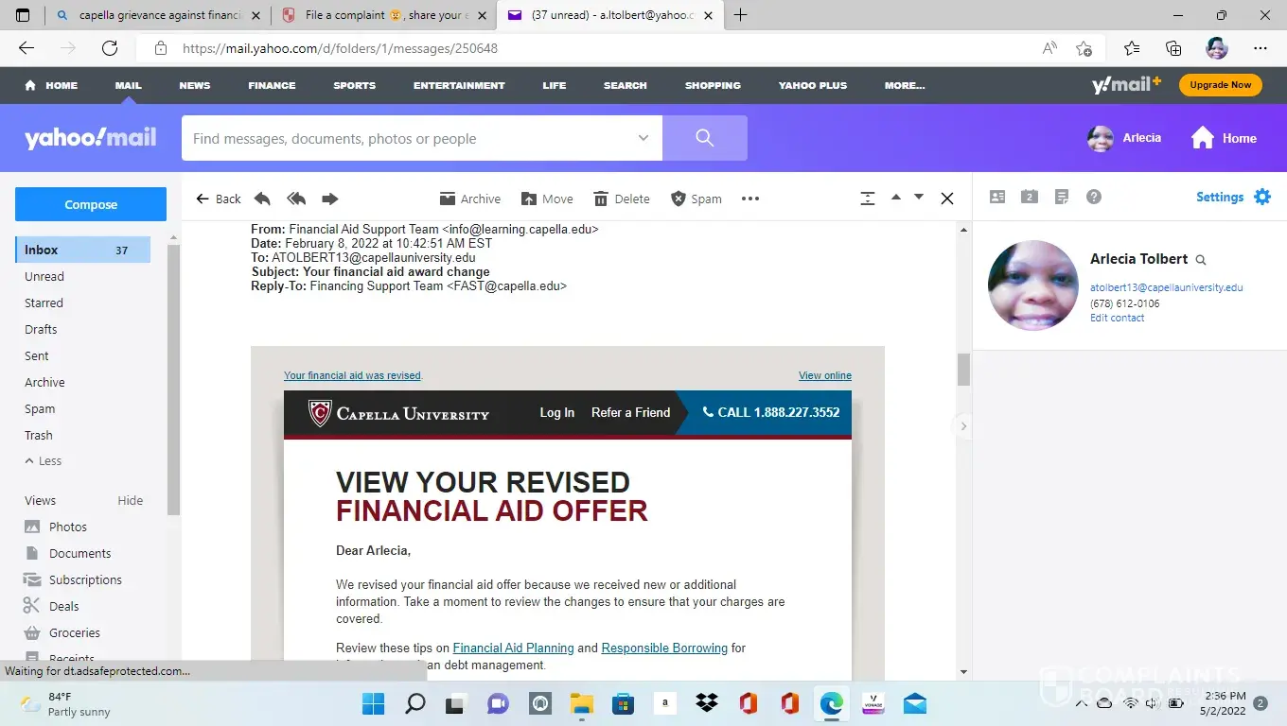1287x726 pixels.
Task: Reply to the open email
Action: (262, 199)
